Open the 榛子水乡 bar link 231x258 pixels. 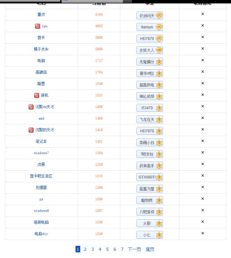coord(41,49)
